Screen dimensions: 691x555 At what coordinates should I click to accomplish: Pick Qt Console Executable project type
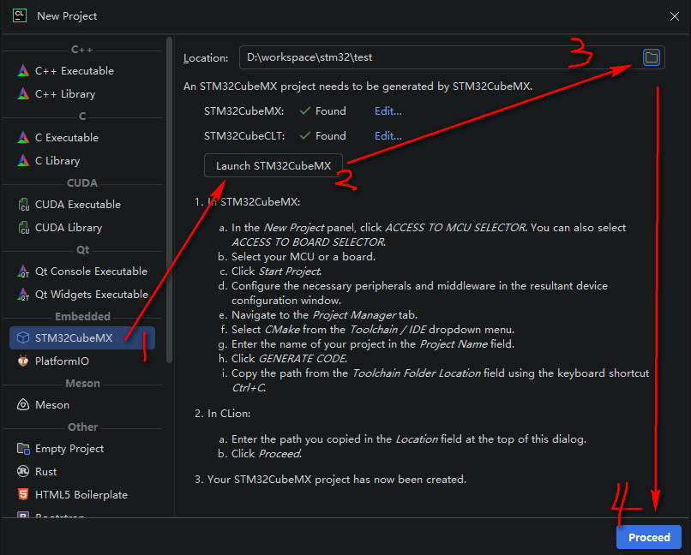click(x=82, y=272)
